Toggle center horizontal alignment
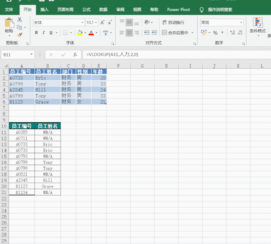The image size is (271, 244). (129, 33)
